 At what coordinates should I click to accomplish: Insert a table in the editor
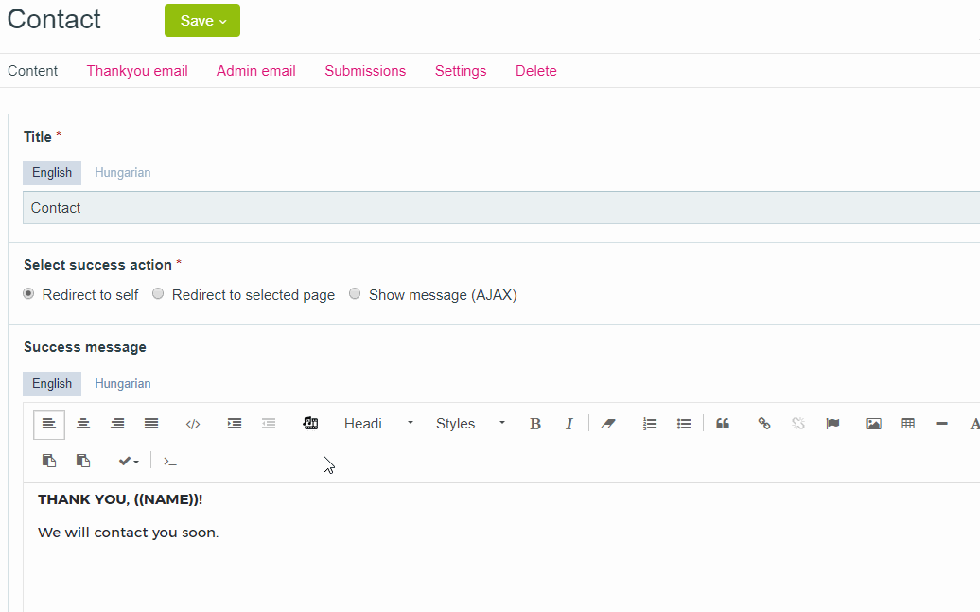click(x=908, y=424)
